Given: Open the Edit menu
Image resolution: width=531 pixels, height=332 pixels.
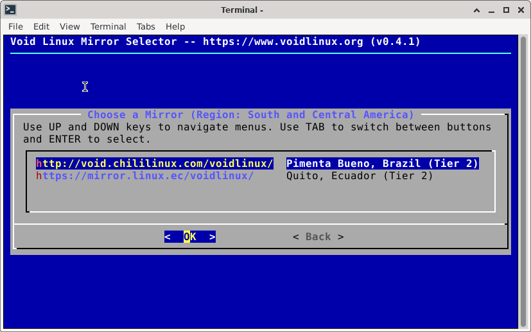Looking at the screenshot, I should tap(41, 26).
